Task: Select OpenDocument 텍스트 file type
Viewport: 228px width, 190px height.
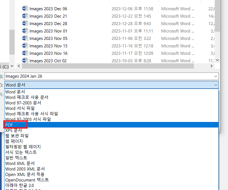Action: [111, 180]
